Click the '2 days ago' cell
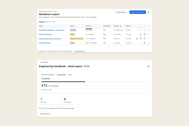Image resolution: width=189 pixels, height=126 pixels. pos(117,43)
